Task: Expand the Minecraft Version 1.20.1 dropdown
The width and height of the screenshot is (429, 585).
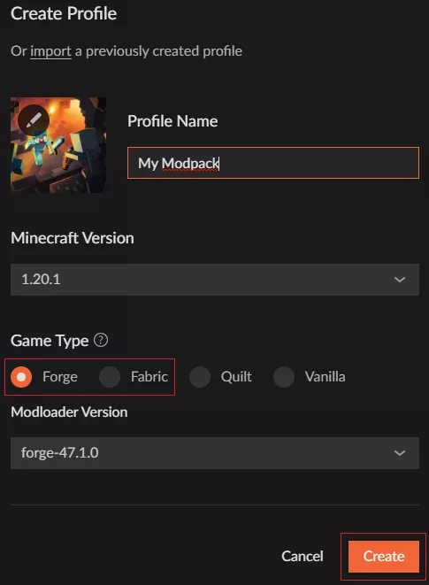Action: [215, 280]
